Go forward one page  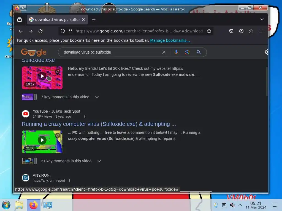[x=31, y=31]
